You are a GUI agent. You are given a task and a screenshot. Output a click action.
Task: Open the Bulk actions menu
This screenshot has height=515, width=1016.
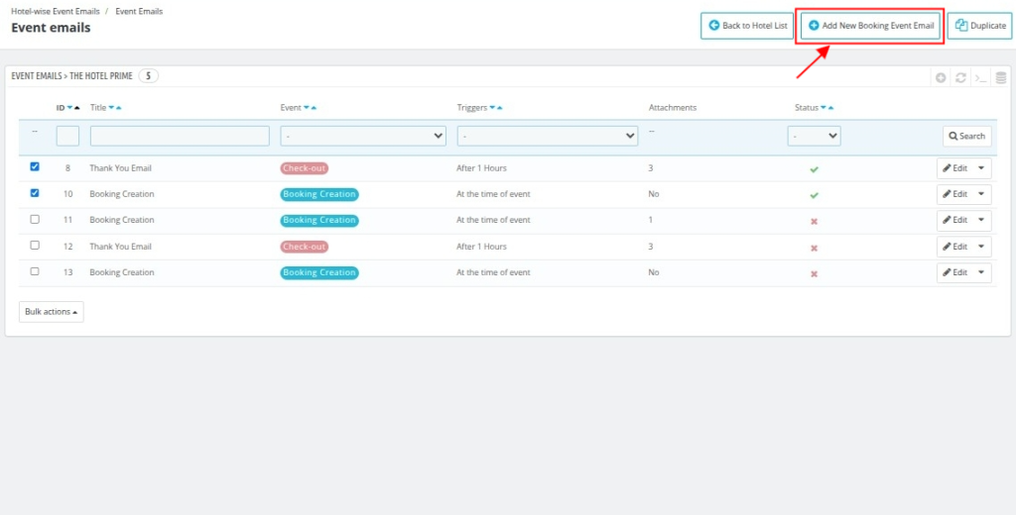point(52,312)
